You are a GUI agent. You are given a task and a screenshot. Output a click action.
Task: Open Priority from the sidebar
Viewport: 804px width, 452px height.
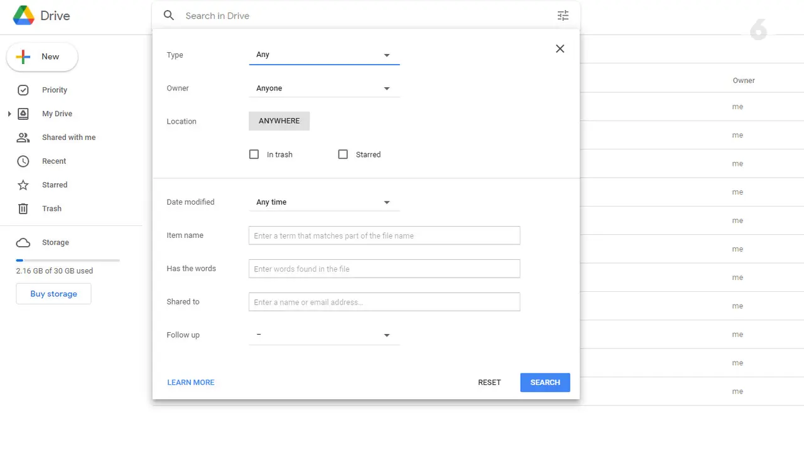click(x=55, y=90)
